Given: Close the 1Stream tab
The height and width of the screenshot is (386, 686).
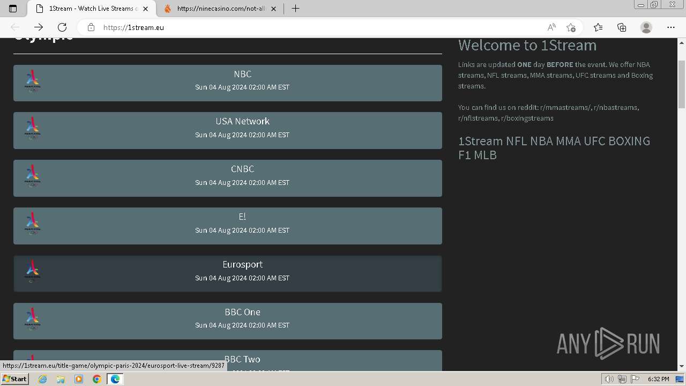Looking at the screenshot, I should 145,9.
